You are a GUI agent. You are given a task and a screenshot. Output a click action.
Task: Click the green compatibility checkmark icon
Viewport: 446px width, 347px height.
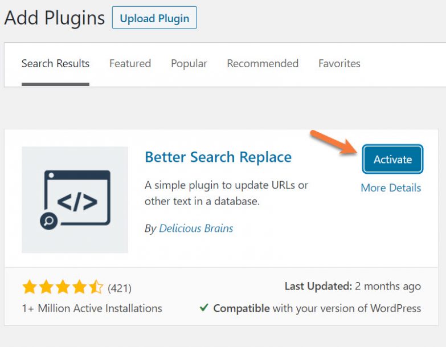coord(204,308)
